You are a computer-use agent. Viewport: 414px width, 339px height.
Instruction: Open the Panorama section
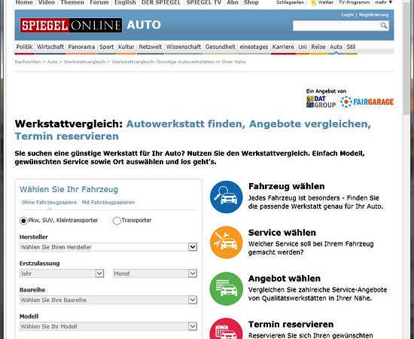(x=81, y=47)
